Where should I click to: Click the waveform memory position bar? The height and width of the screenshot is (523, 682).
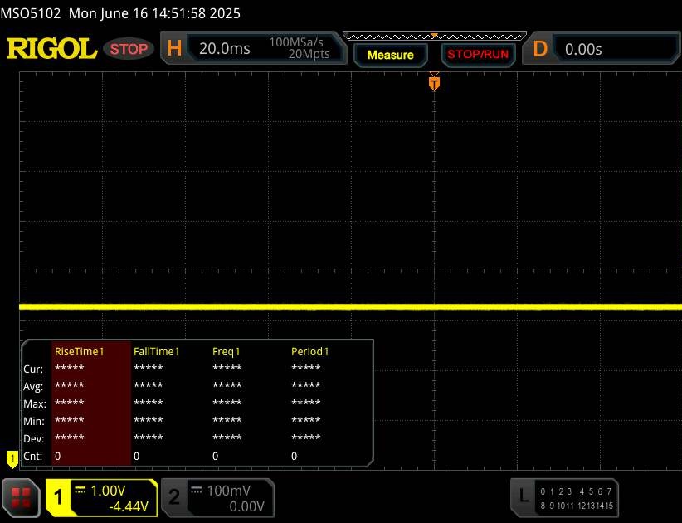(433, 36)
